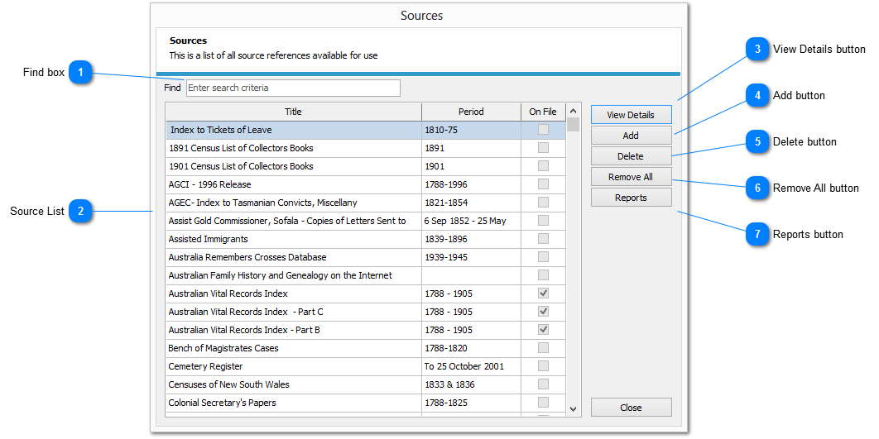Toggle On File checkbox for Cemetery Register
Screen dimensions: 879x439
[543, 366]
